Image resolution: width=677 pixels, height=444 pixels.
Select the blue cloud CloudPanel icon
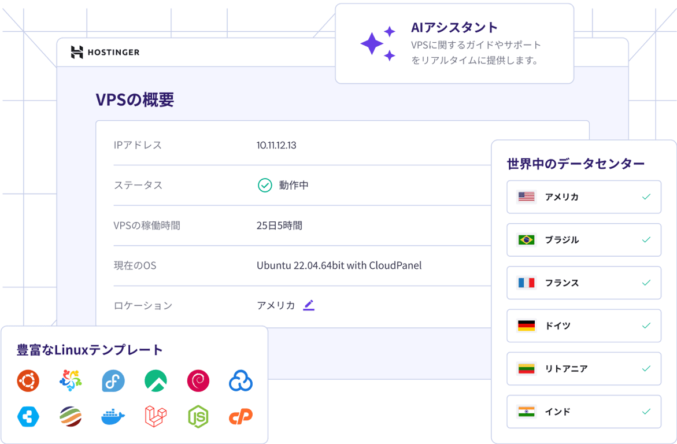coord(241,381)
